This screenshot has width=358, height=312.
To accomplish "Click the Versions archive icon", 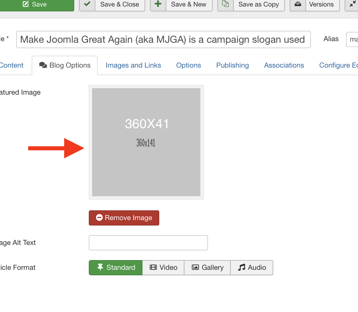I will [298, 5].
